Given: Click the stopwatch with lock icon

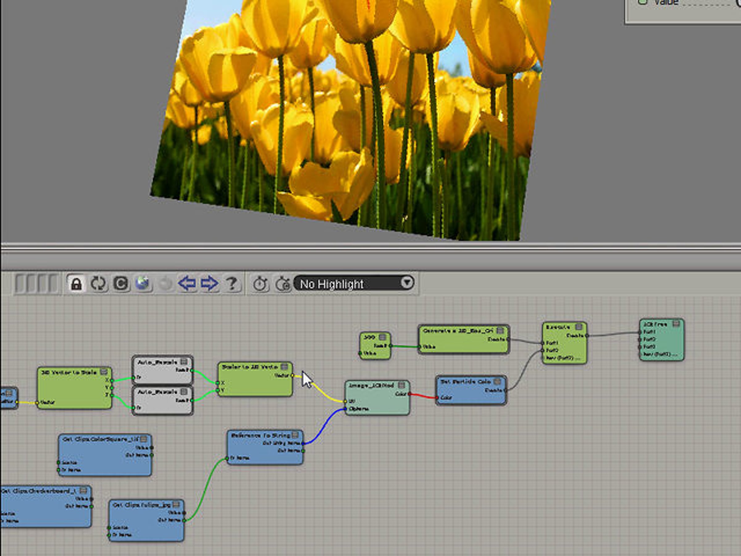Looking at the screenshot, I should click(283, 284).
